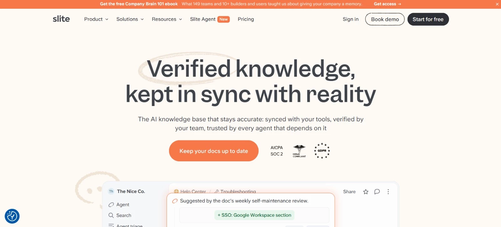Image resolution: width=501 pixels, height=227 pixels.
Task: Click the weekly self-maintenance review suggestion text
Action: click(x=244, y=201)
